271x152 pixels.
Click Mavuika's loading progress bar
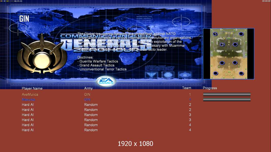(227, 100)
